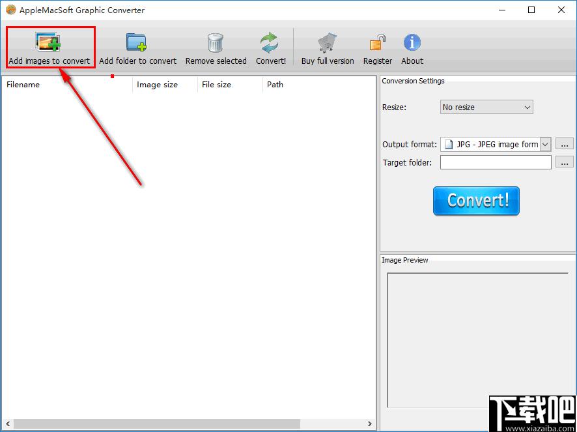The height and width of the screenshot is (432, 577).
Task: Open the Output format dropdown arrow
Action: point(545,145)
